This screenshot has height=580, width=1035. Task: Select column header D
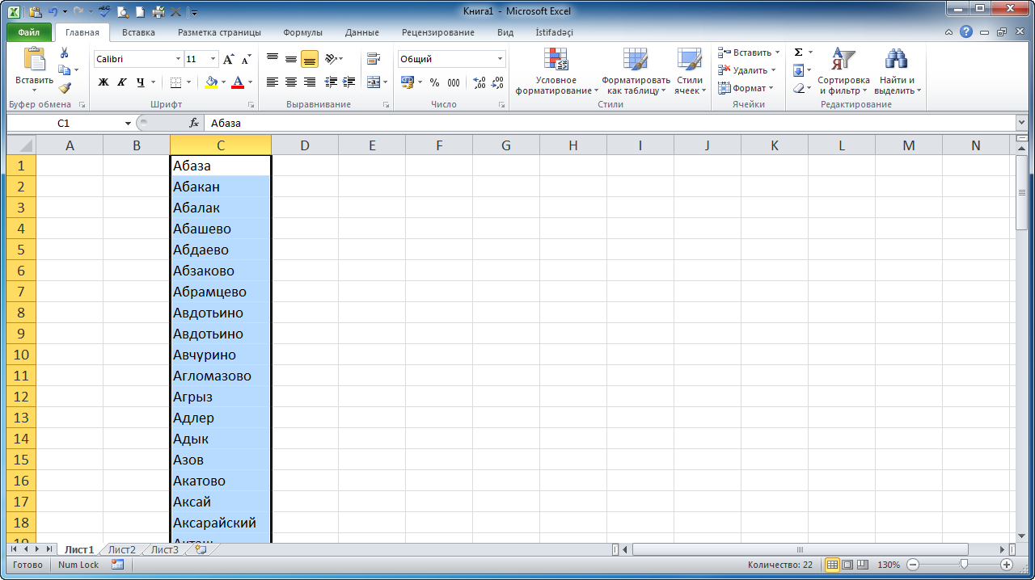pyautogui.click(x=305, y=145)
